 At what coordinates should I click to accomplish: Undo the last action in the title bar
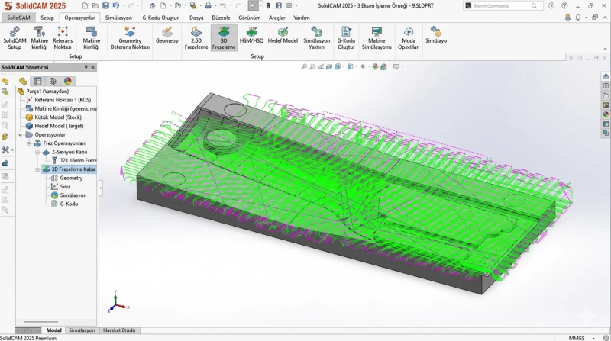click(116, 6)
